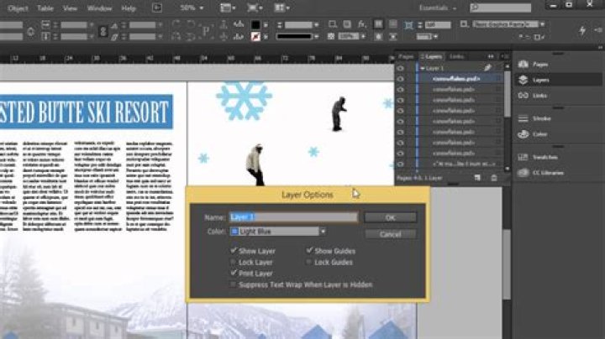Click OK in Layer Options dialog
The image size is (605, 339).
point(390,217)
